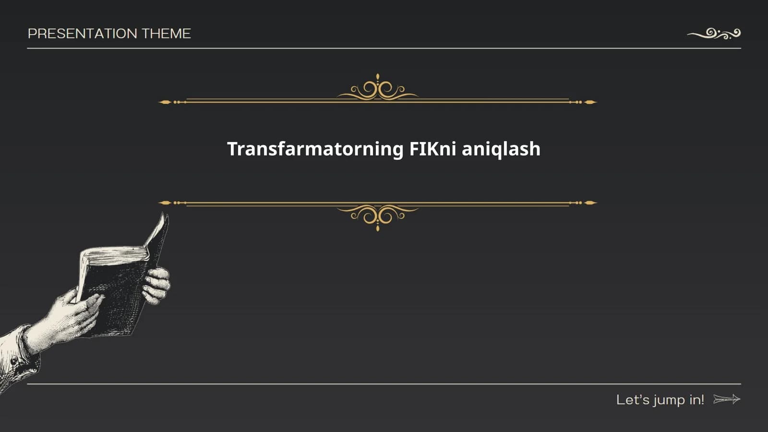Select the white rule under PRESENTATION THEME
This screenshot has width=768, height=432.
[x=384, y=48]
